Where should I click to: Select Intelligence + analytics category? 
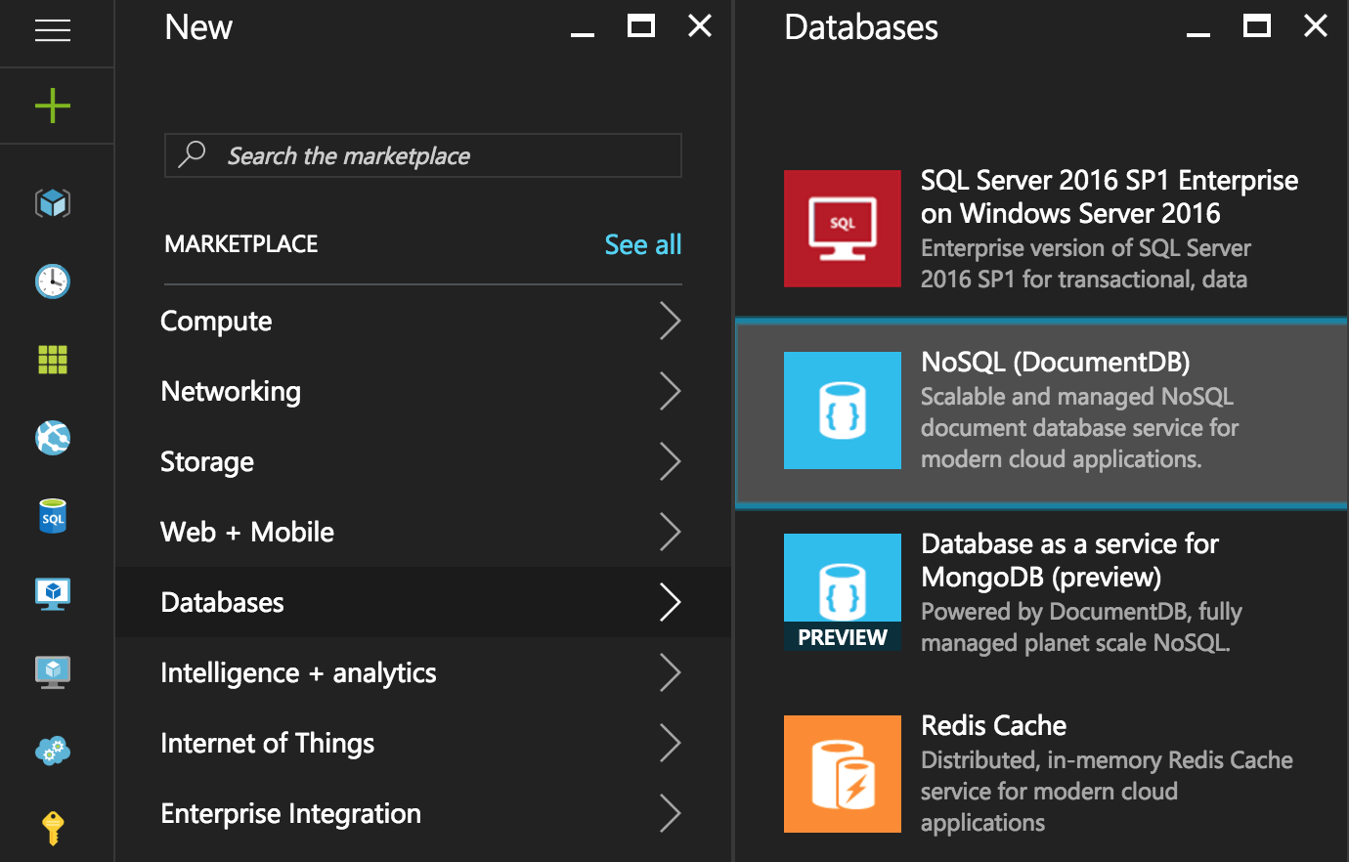[x=298, y=672]
